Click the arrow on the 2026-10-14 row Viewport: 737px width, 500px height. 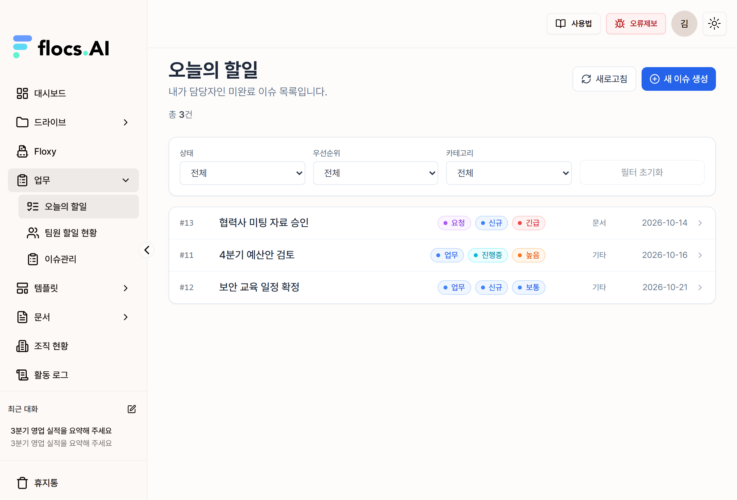click(x=700, y=223)
